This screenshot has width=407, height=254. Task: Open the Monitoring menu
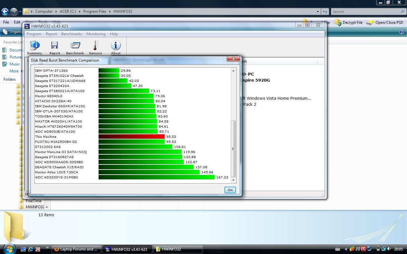[x=96, y=34]
